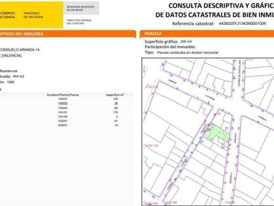This screenshot has height=206, width=274.
Task: Click the 'Superficie gráfica:' label
Action: click(161, 42)
